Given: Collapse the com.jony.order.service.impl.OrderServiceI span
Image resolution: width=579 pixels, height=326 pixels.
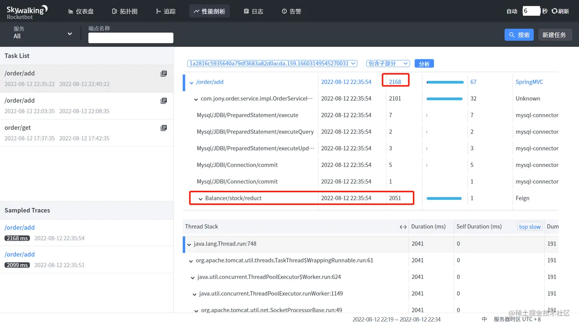Looking at the screenshot, I should pyautogui.click(x=196, y=99).
